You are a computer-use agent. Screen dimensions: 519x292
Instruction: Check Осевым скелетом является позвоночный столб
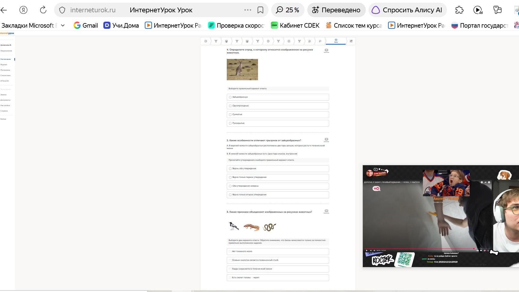(x=278, y=260)
